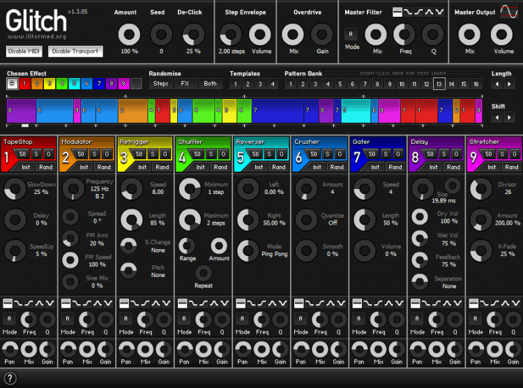The image size is (523, 388).
Task: Select Pattern Bank slot 10
Action: [402, 84]
